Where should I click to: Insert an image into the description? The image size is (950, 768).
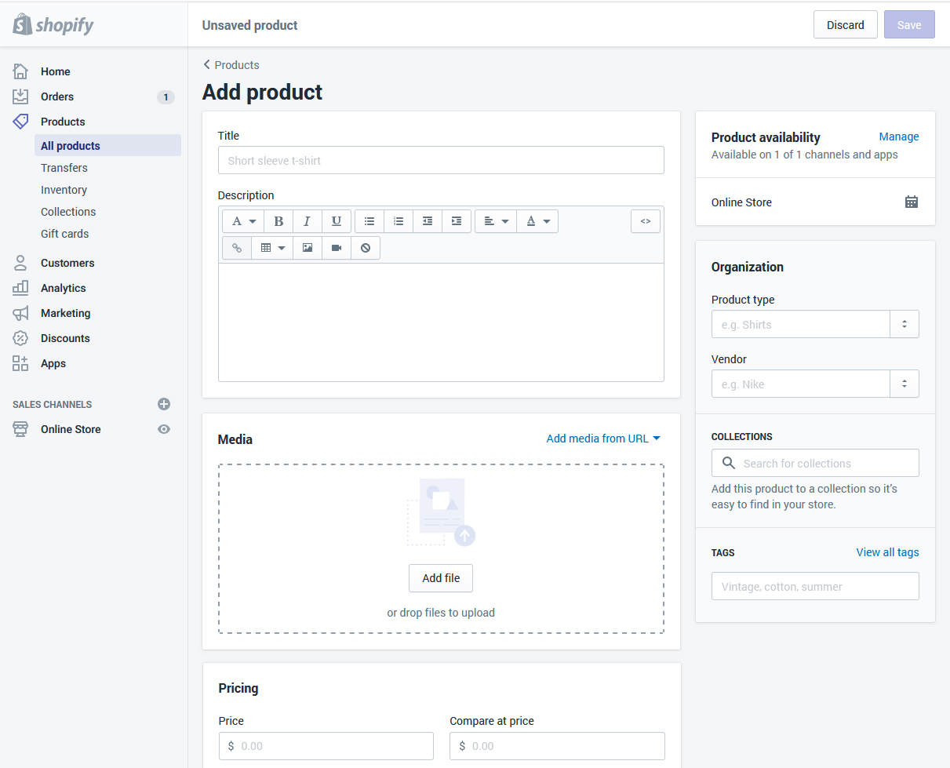pyautogui.click(x=308, y=248)
